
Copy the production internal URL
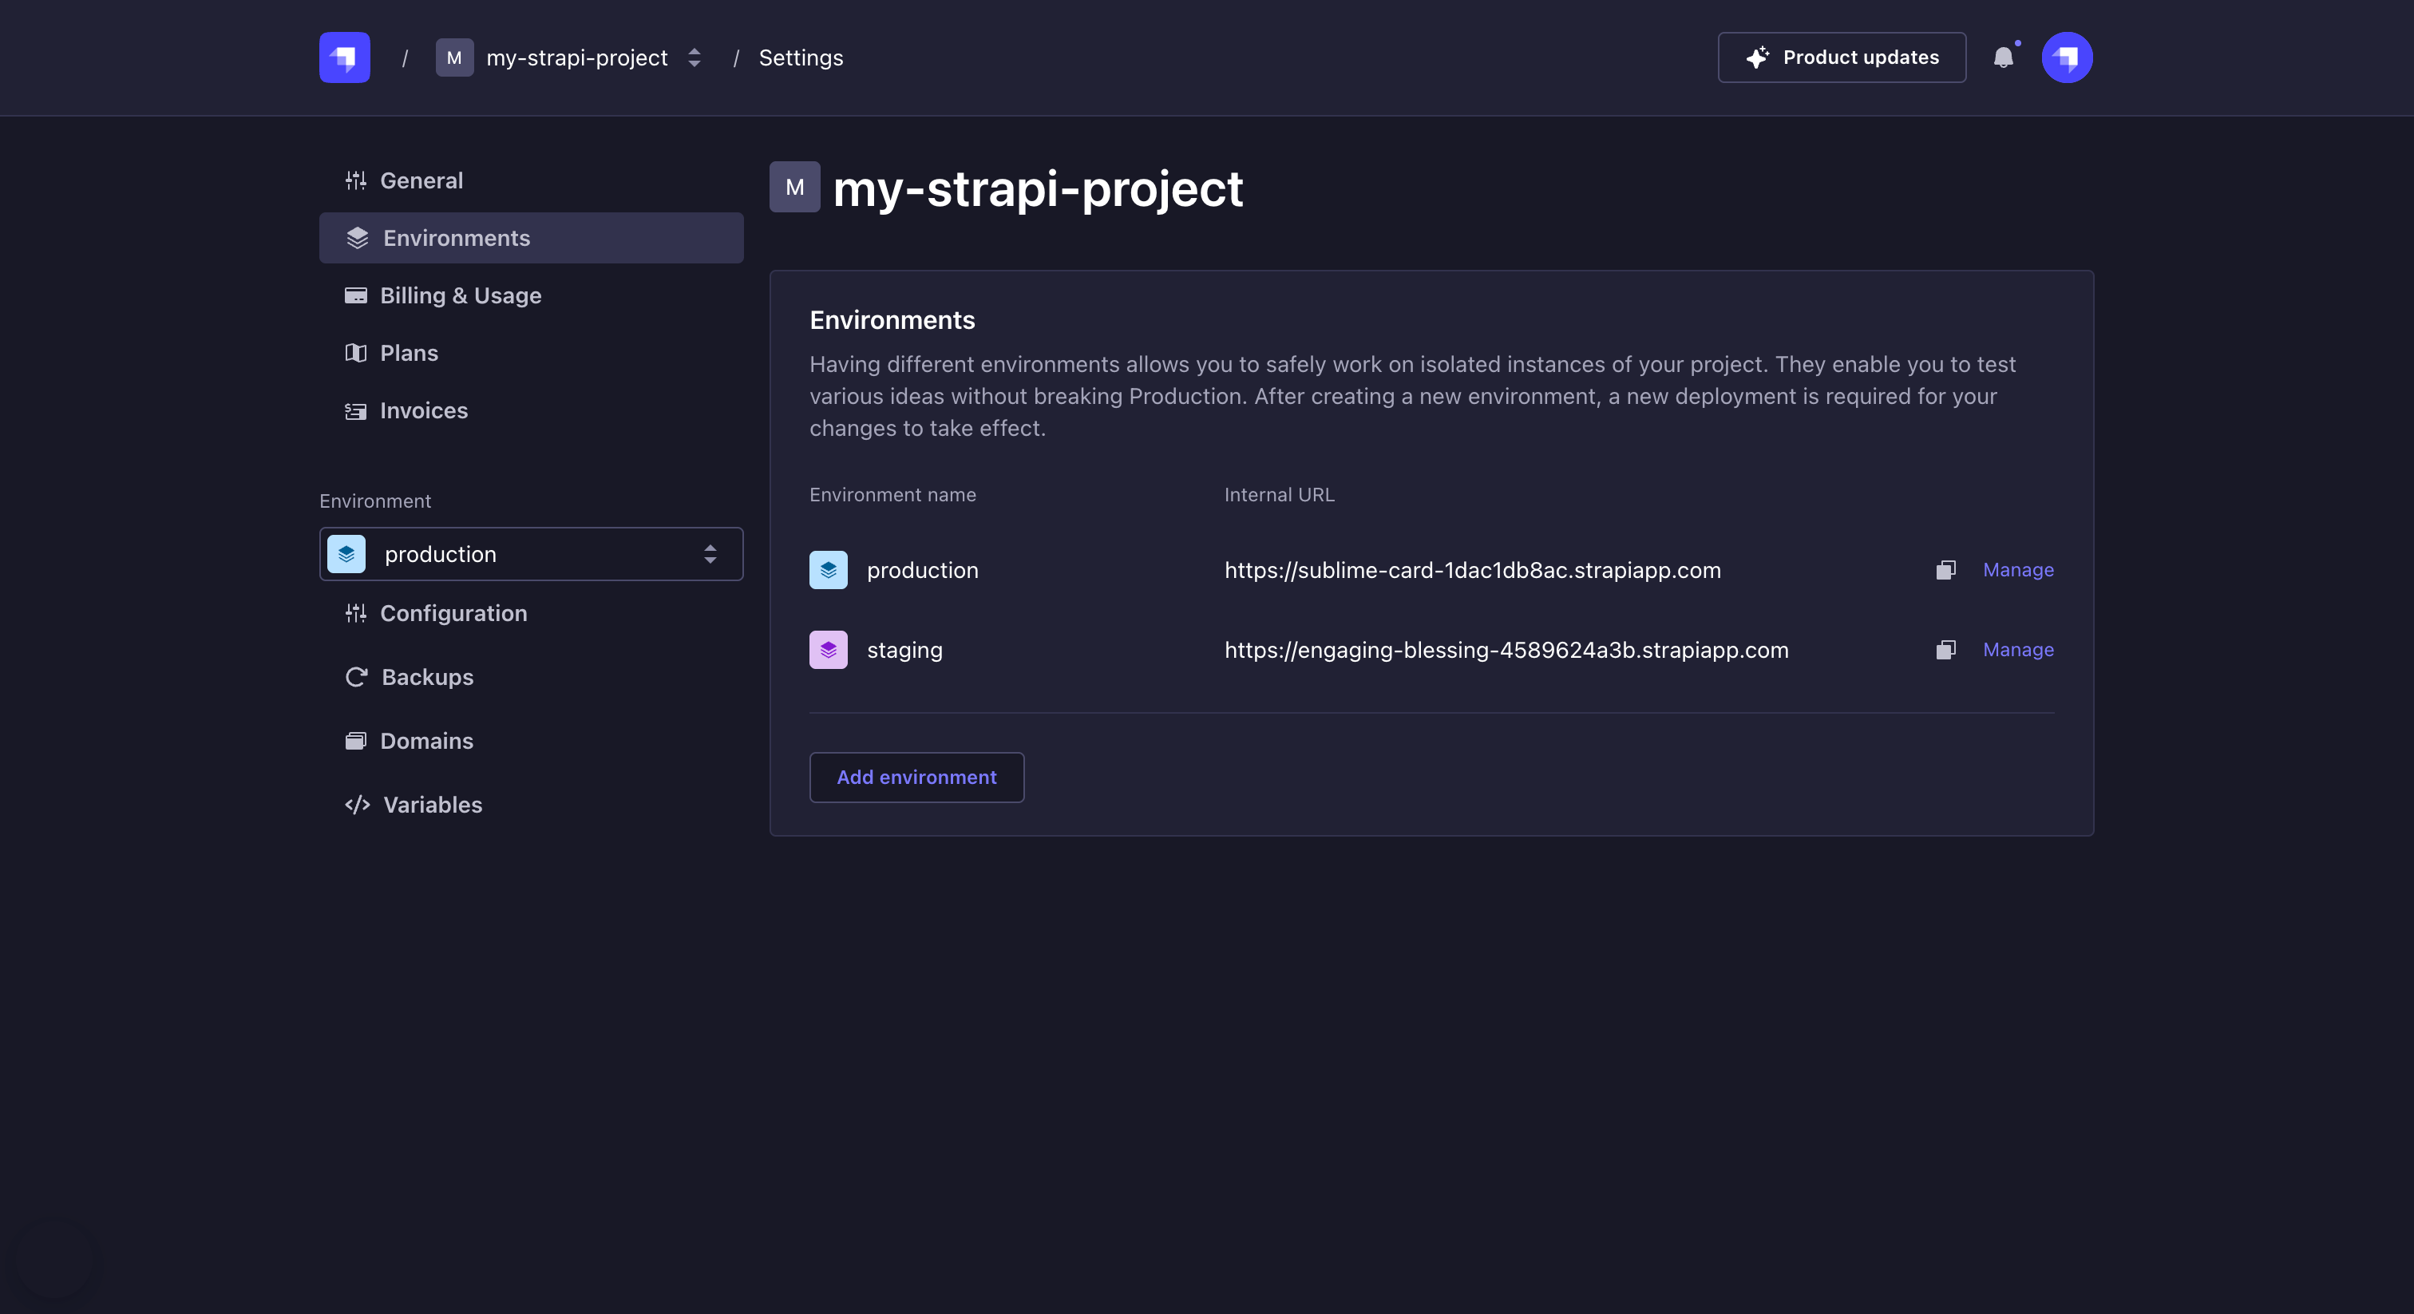coord(1946,570)
